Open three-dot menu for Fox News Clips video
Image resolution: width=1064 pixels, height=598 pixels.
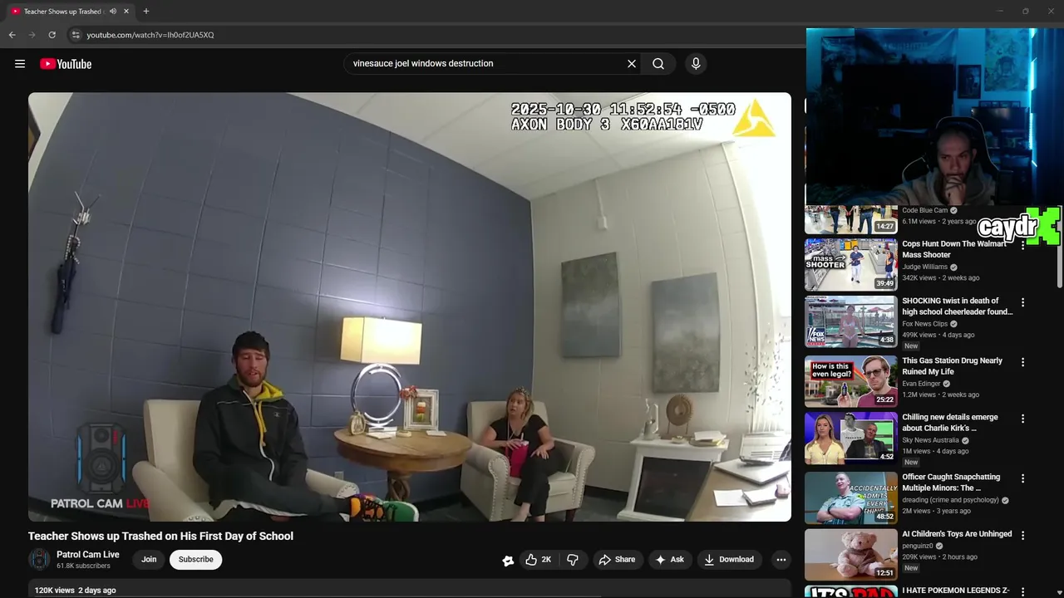tap(1022, 302)
